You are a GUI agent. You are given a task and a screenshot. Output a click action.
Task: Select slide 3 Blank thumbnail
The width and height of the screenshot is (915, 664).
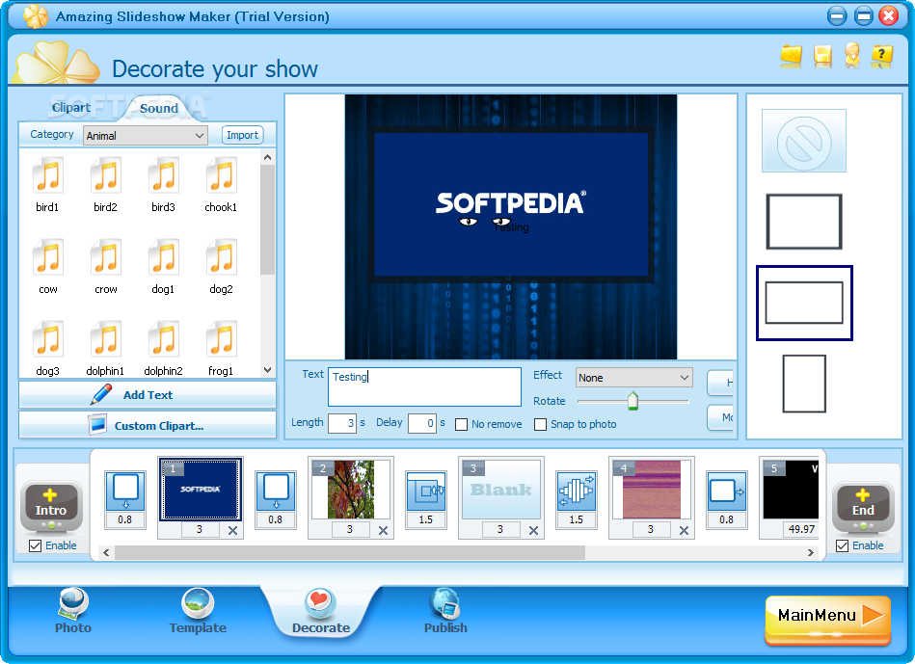coord(500,489)
